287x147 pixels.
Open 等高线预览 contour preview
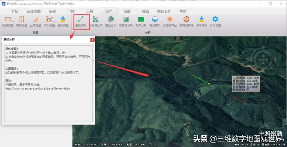point(186,22)
